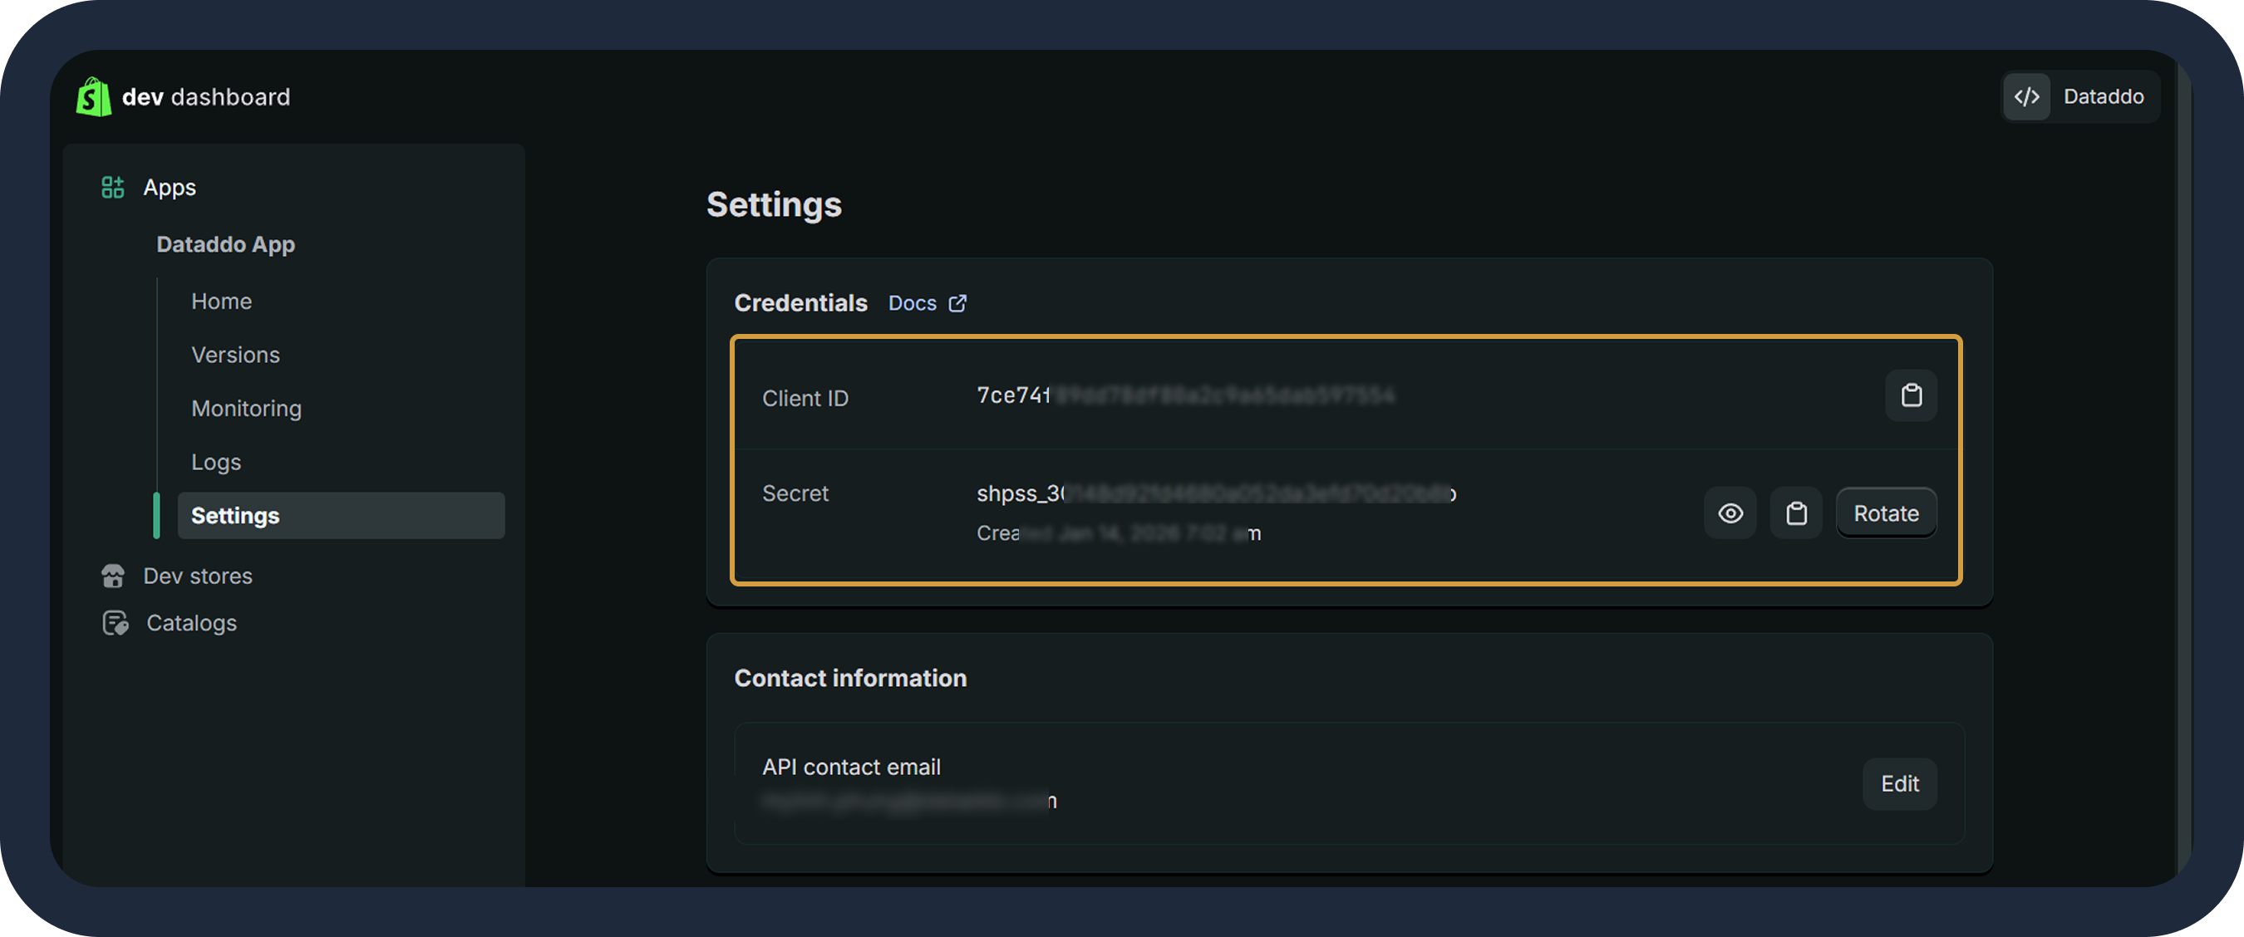
Task: Select the Apps icon in the sidebar
Action: (112, 186)
